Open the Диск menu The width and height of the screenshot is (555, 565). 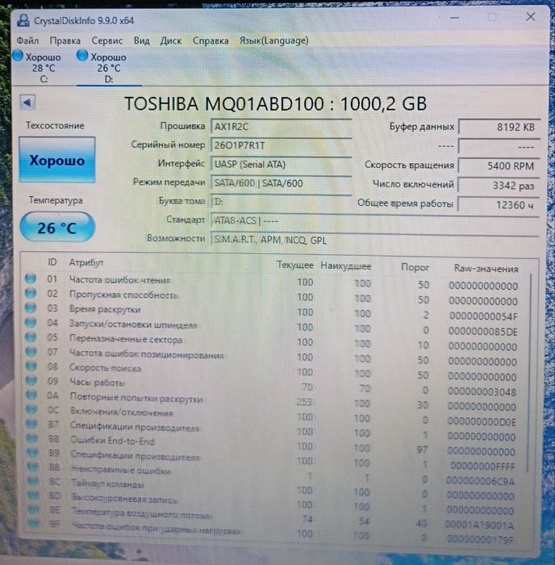171,40
